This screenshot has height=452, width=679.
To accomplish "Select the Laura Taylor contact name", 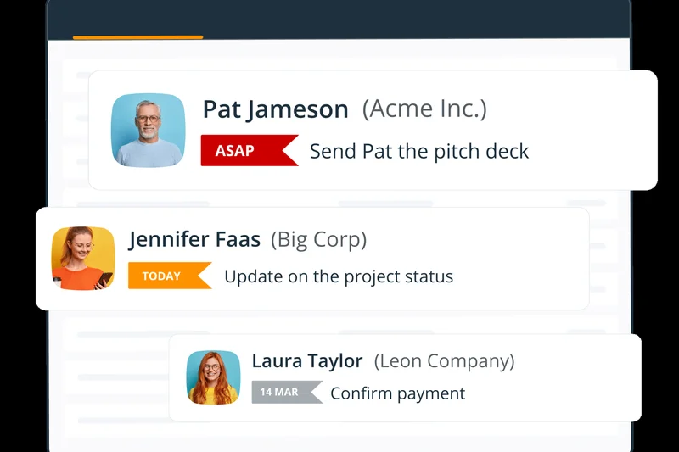I will tap(307, 361).
